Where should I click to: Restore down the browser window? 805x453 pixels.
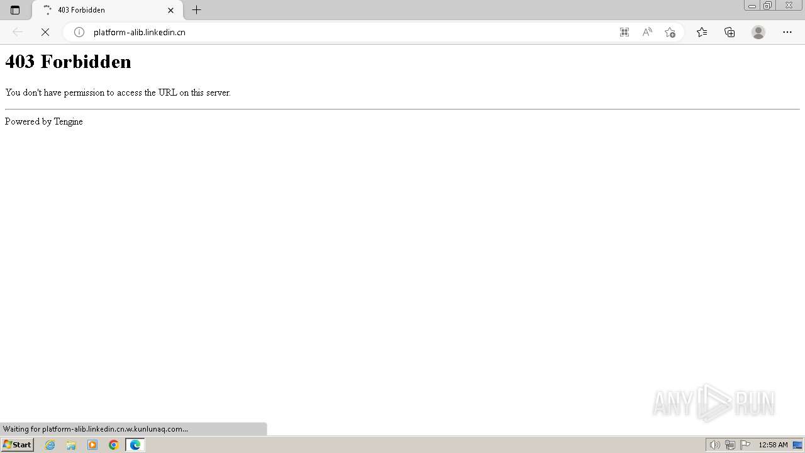(768, 6)
